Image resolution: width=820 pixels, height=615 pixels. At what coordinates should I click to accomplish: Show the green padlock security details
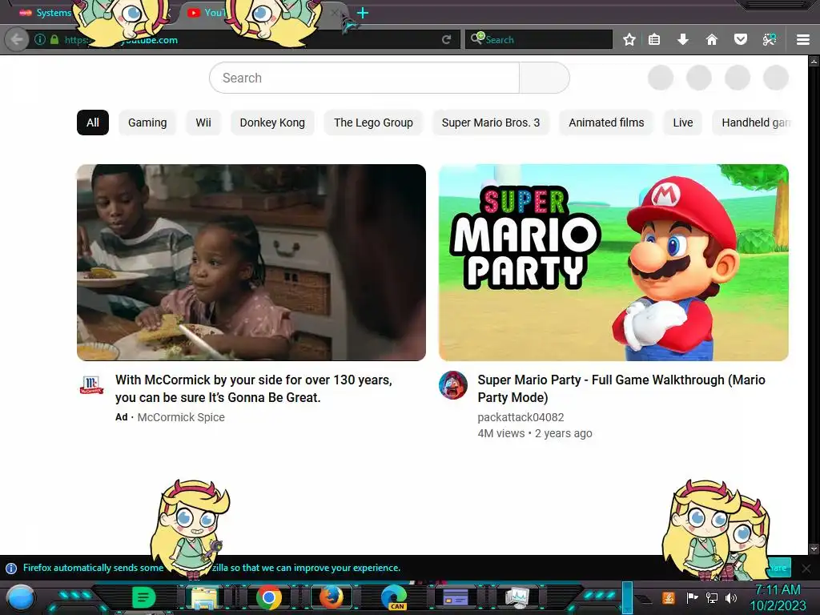54,39
